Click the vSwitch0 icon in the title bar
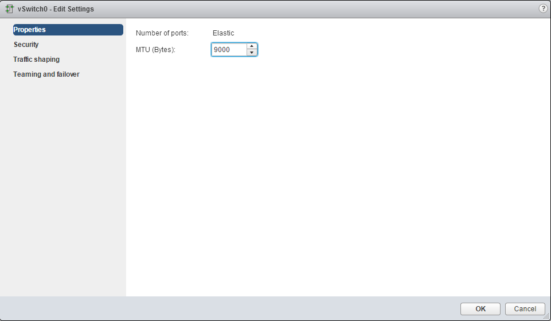This screenshot has width=551, height=321. [x=9, y=9]
